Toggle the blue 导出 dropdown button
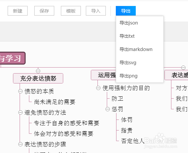Viewport: 188px width, 153px height. pos(126,11)
